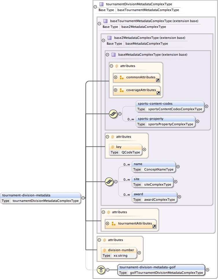The width and height of the screenshot is (218, 279).
Task: Click the sequence compositor icon beside sports-content-codes
Action: (x=112, y=114)
